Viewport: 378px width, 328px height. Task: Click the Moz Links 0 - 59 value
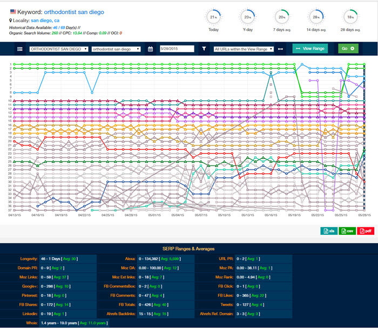[55, 277]
